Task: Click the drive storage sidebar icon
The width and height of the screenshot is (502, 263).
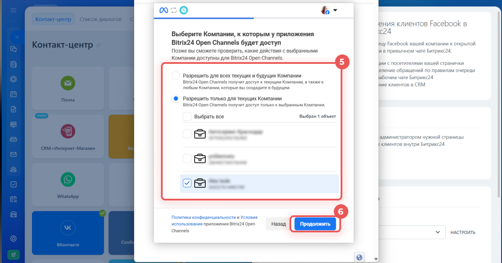Action: 14,140
